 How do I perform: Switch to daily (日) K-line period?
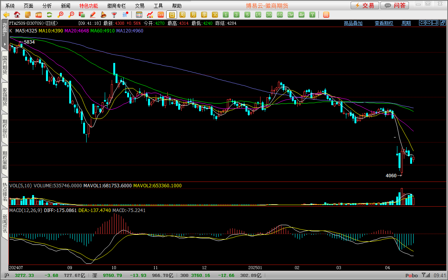172,15
